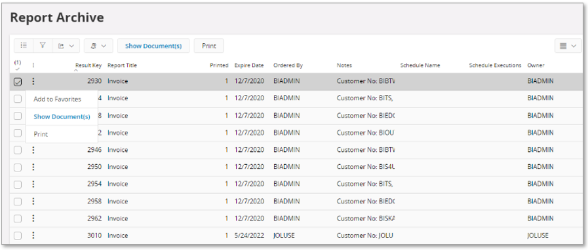Viewport: 588px width, 250px height.
Task: Open the three-dot menu for row 2930
Action: [x=33, y=81]
